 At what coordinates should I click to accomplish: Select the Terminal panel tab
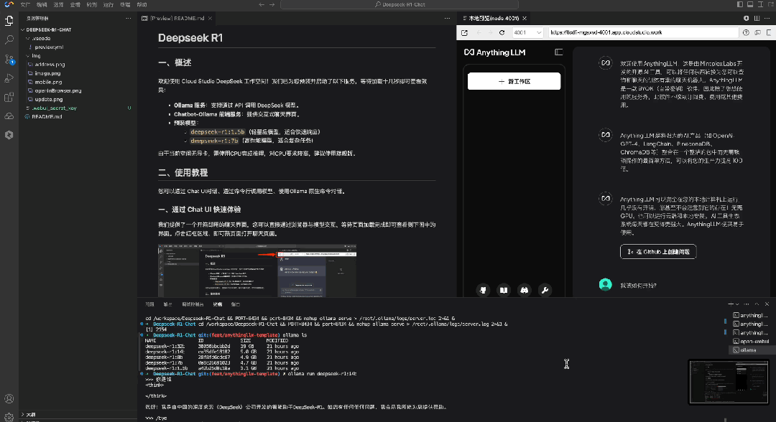pyautogui.click(x=217, y=304)
